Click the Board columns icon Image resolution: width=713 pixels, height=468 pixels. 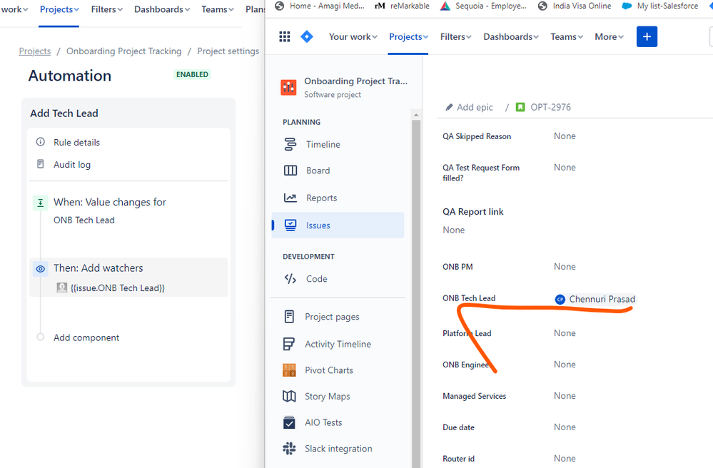[290, 171]
